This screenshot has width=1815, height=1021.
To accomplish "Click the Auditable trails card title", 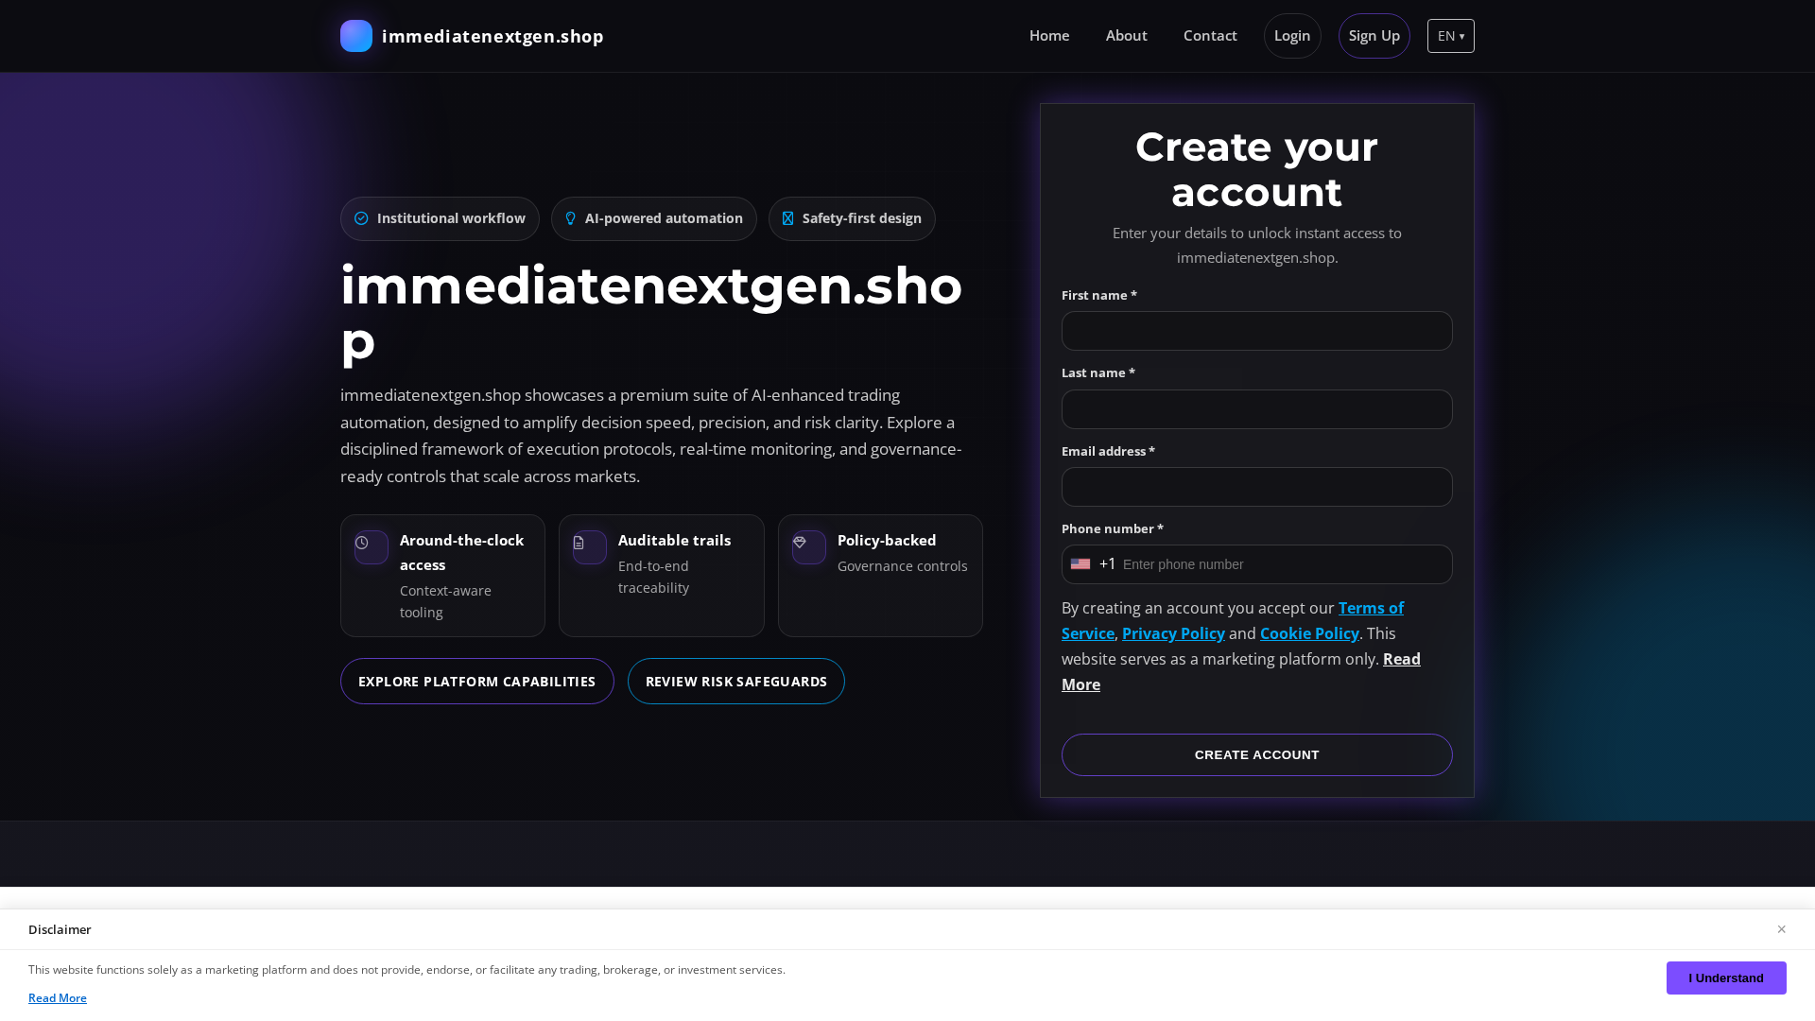I will [x=674, y=540].
